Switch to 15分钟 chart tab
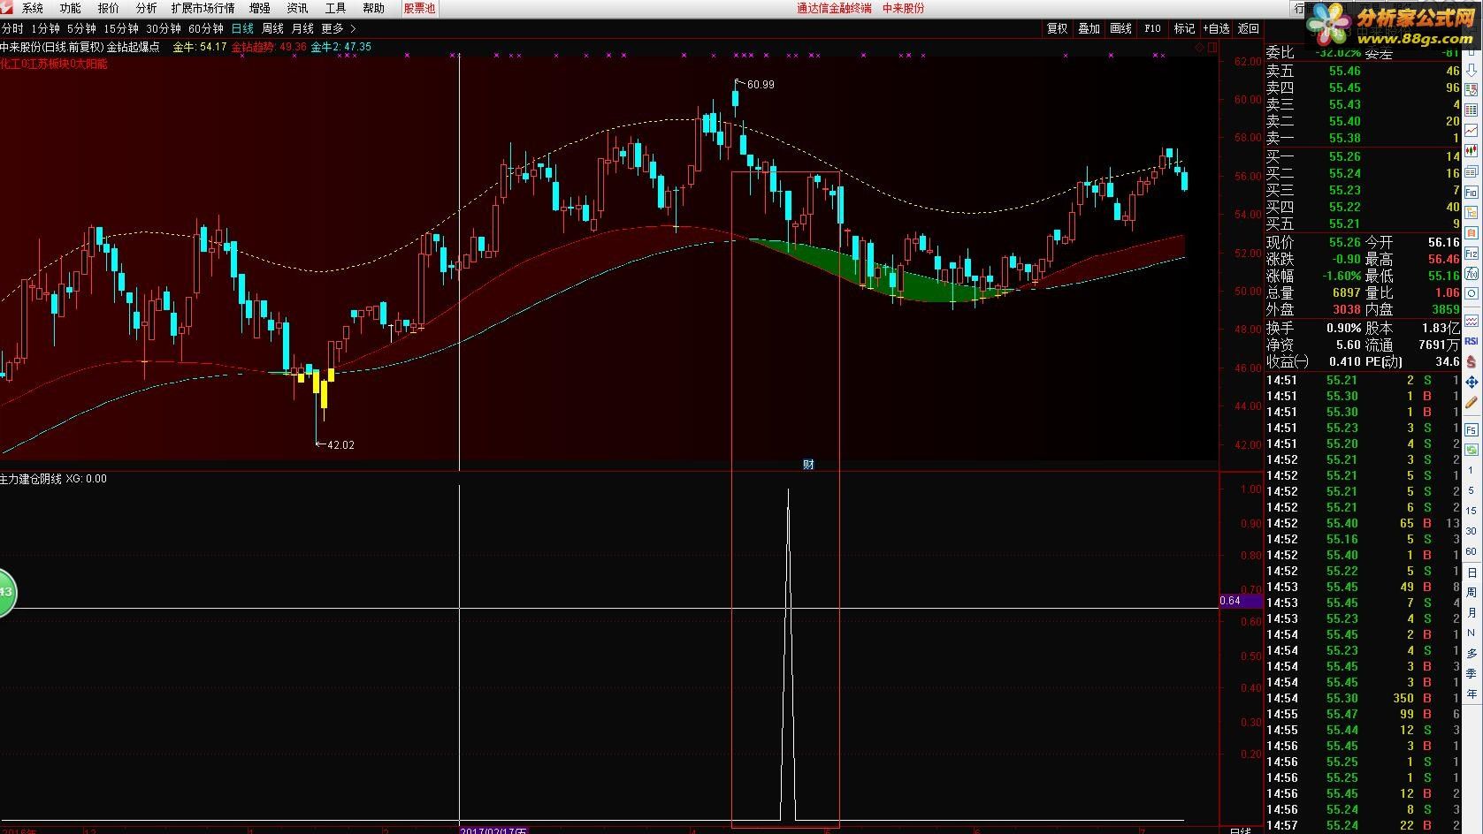 click(121, 28)
